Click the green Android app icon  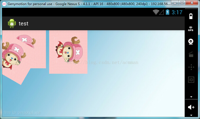pos(12,23)
